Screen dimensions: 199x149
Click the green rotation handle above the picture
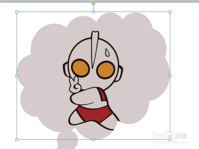coord(94,4)
